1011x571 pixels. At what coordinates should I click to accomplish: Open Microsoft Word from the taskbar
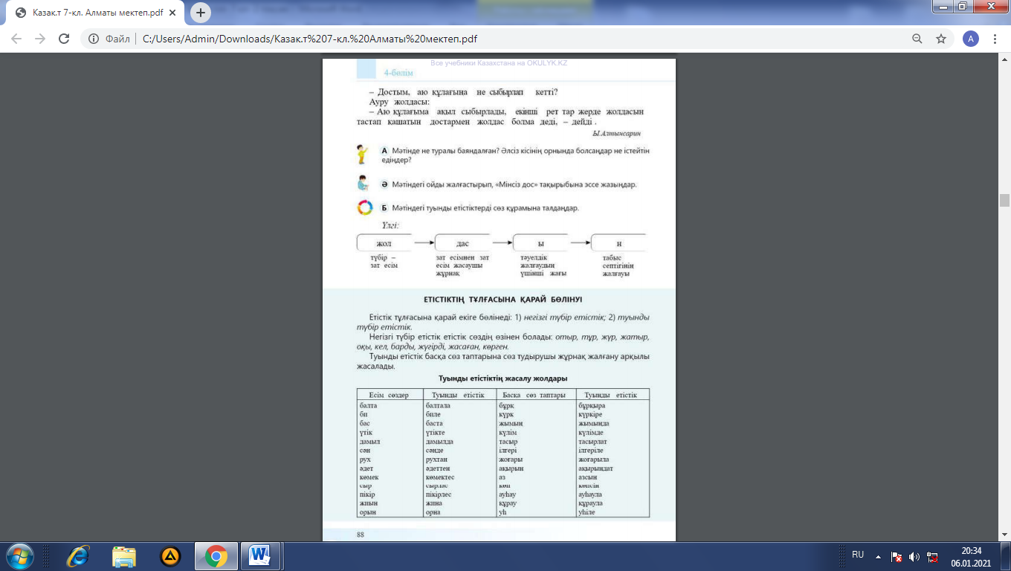[260, 556]
